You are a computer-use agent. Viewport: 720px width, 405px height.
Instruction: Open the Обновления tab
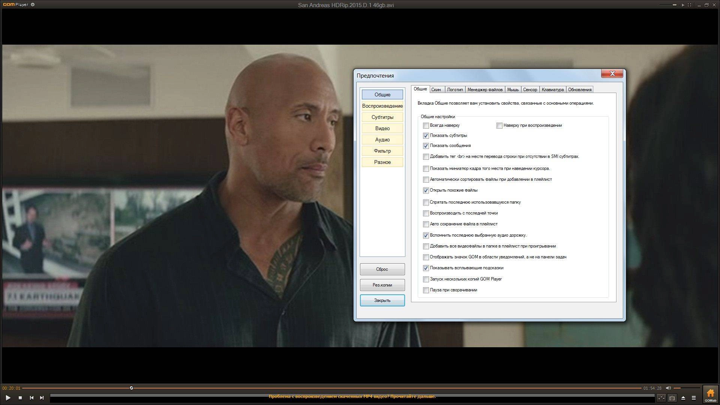(579, 90)
